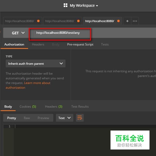Open the Headers request tab

click(x=38, y=44)
